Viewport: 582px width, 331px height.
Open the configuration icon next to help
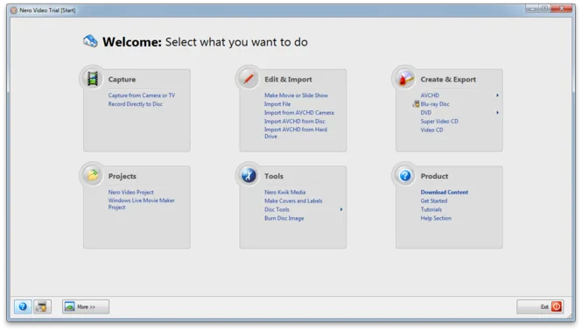click(x=42, y=306)
